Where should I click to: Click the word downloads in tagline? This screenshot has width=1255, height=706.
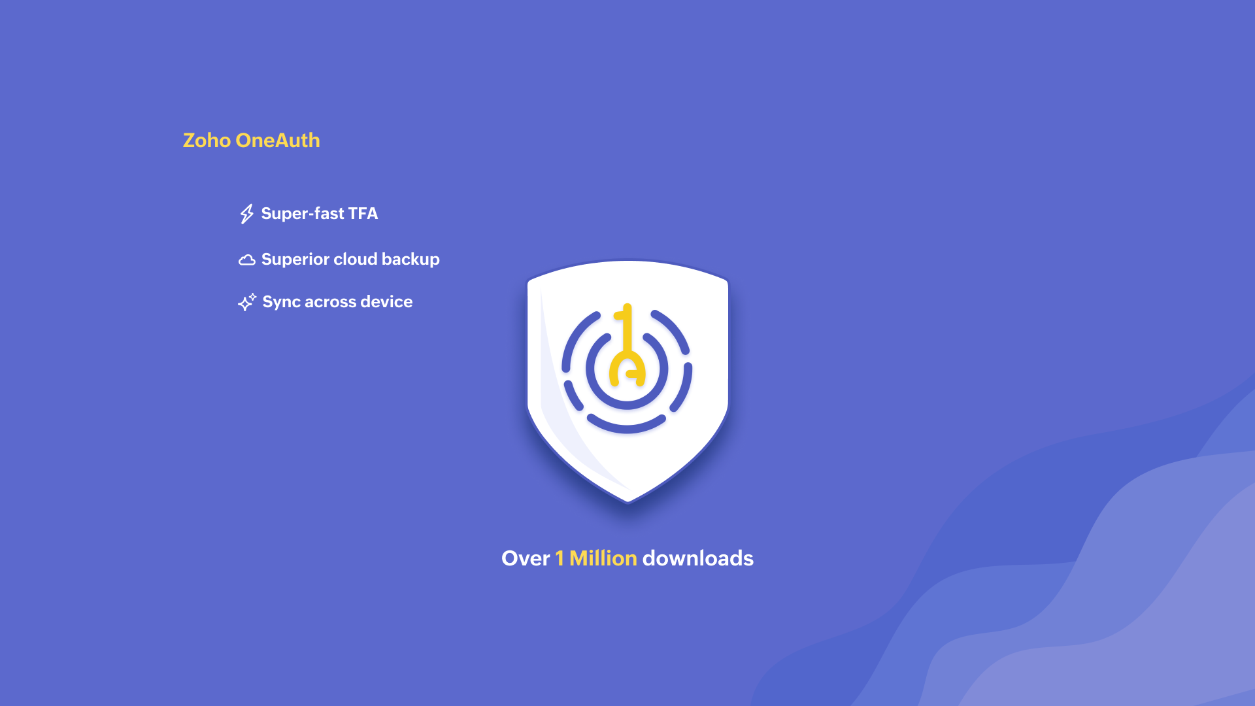(697, 558)
